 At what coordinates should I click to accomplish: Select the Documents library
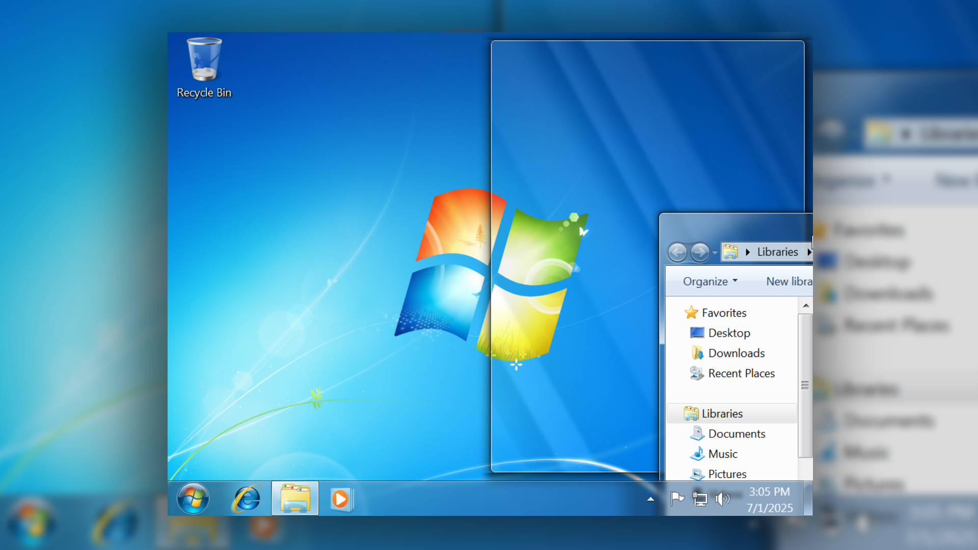(x=736, y=433)
